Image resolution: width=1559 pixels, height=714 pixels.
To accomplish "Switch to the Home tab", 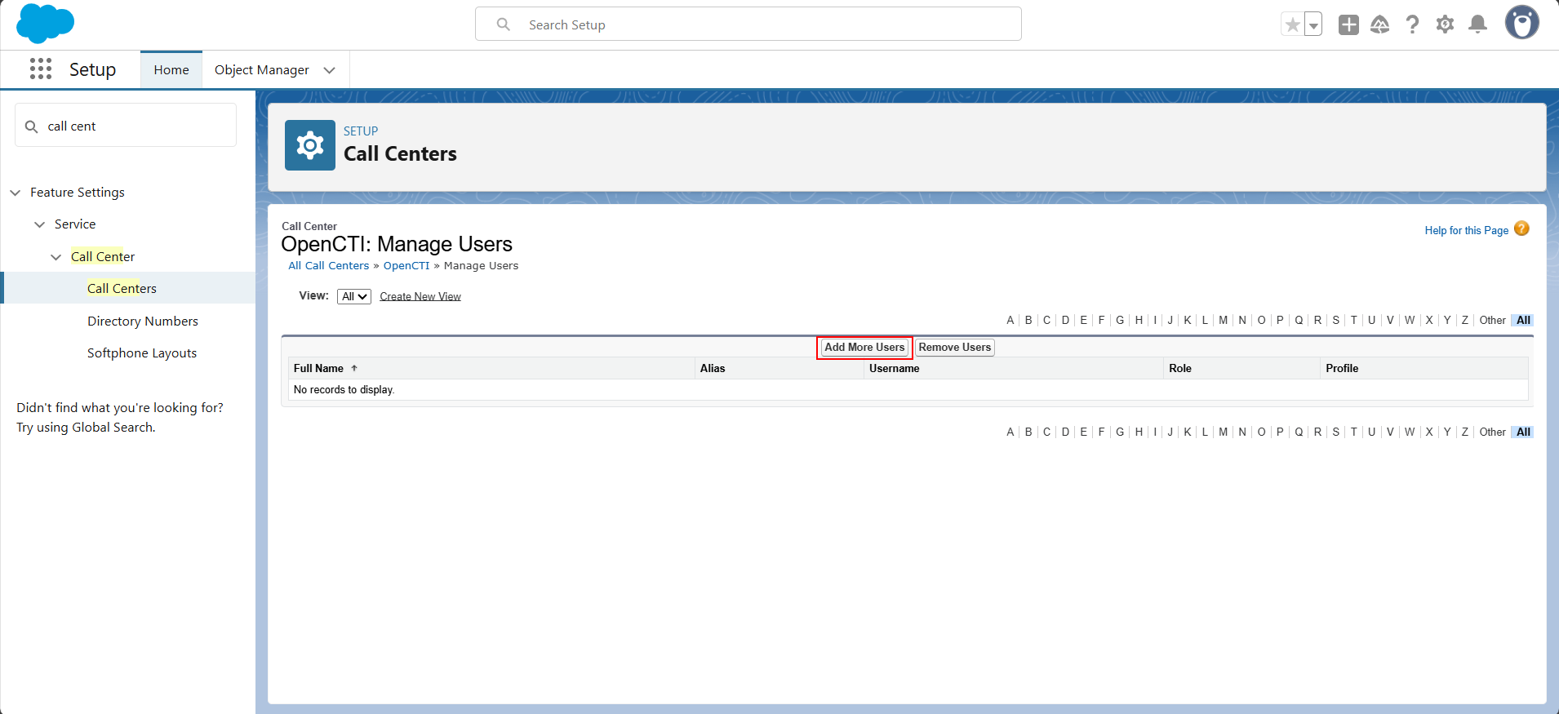I will pos(171,70).
